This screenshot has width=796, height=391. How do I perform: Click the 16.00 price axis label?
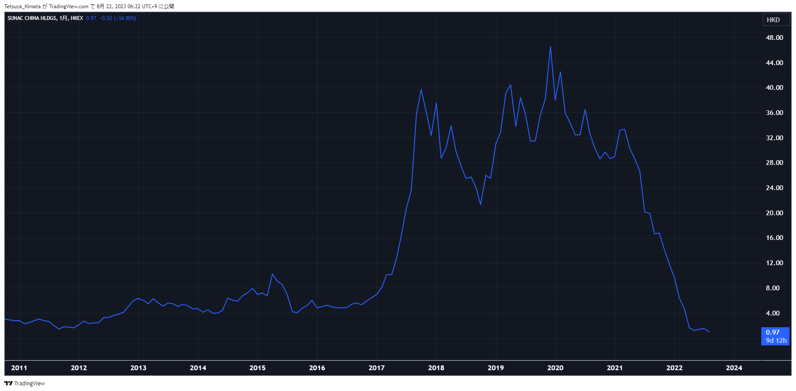(x=774, y=238)
